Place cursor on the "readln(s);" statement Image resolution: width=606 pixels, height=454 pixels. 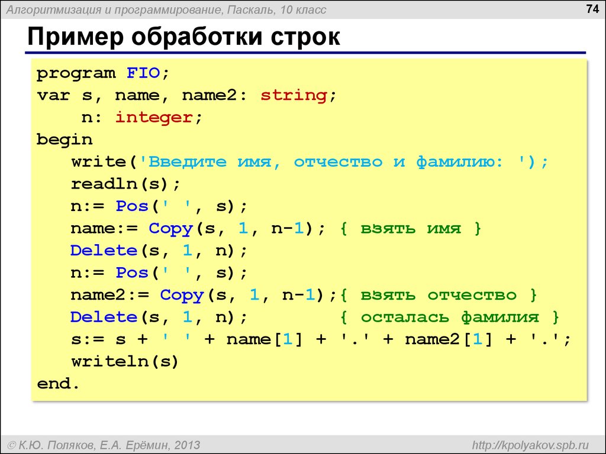(x=125, y=184)
